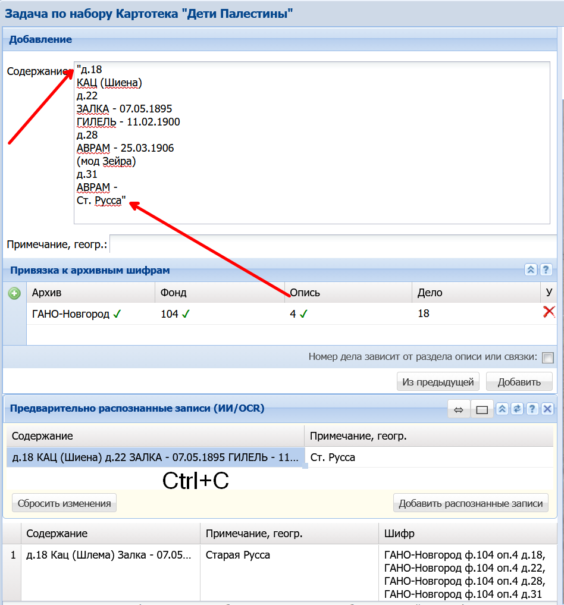Click the double-arrow width toggle button

point(458,409)
